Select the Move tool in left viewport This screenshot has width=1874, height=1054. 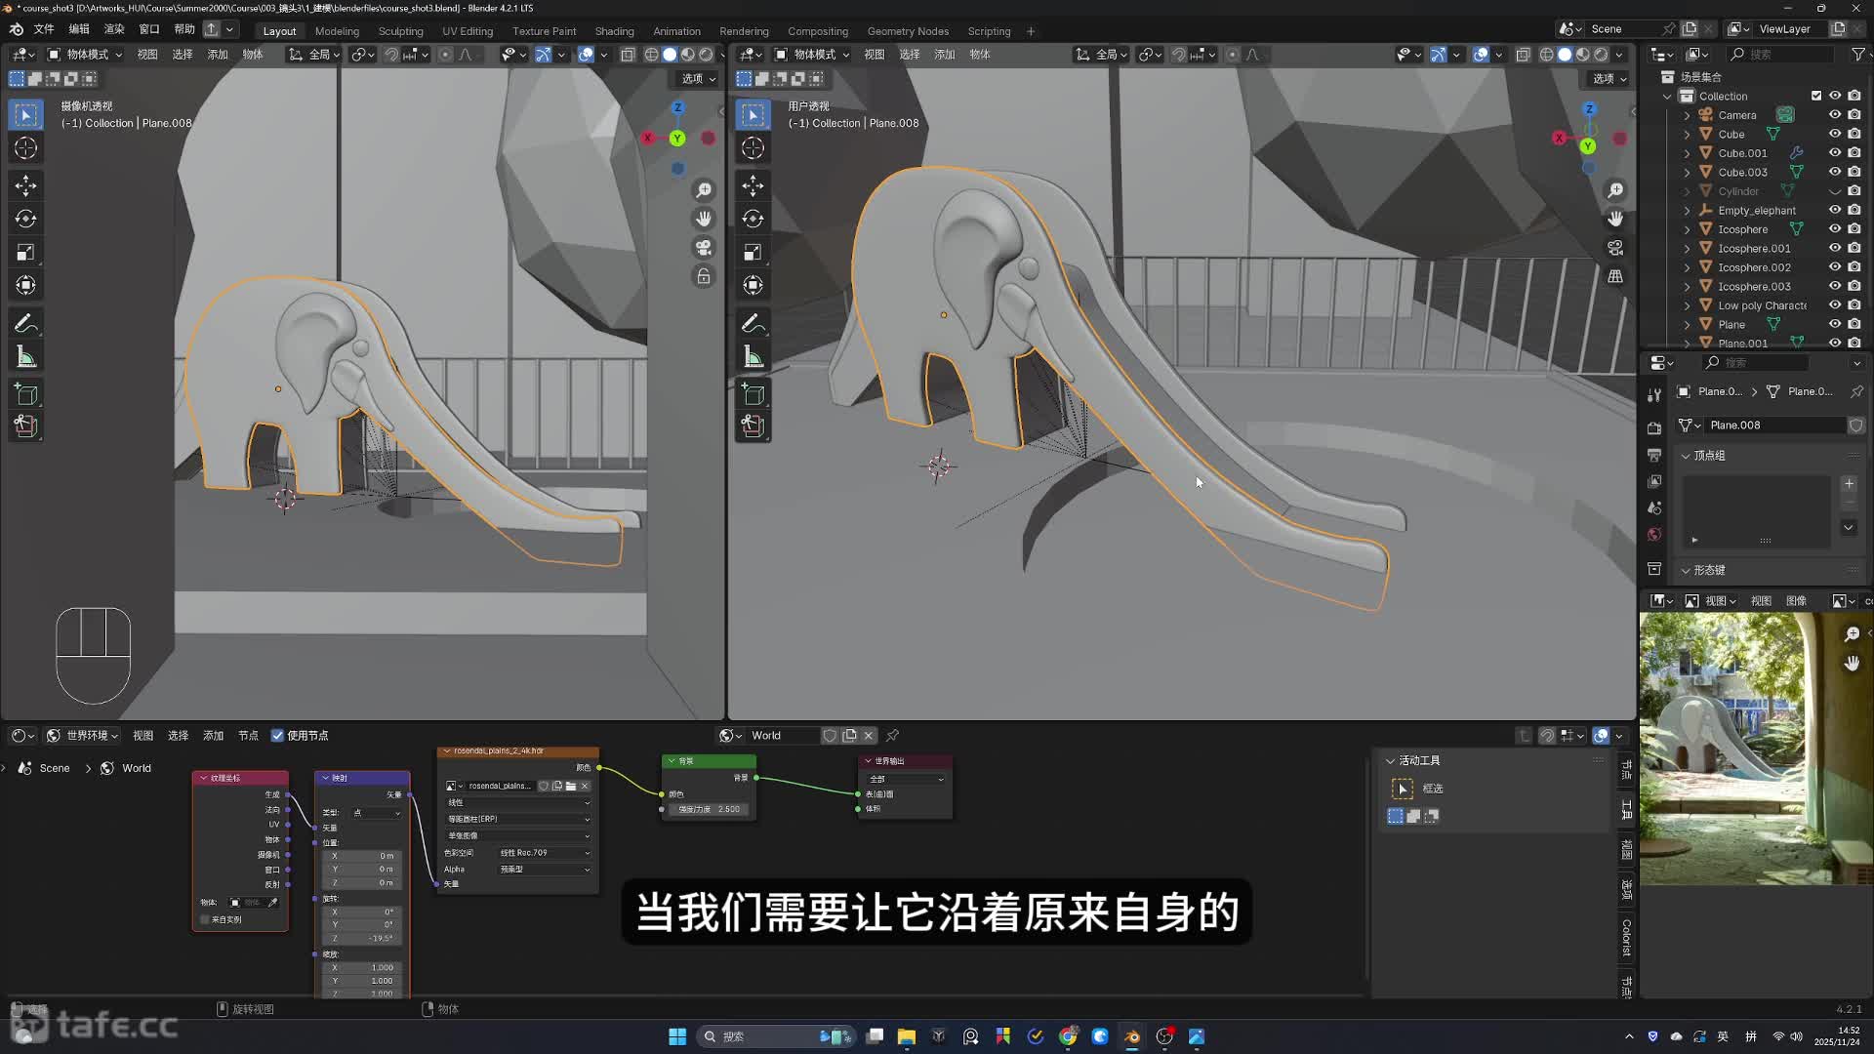pyautogui.click(x=26, y=185)
